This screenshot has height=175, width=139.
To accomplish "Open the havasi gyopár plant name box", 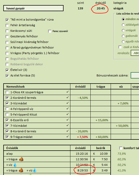I will (33, 8).
